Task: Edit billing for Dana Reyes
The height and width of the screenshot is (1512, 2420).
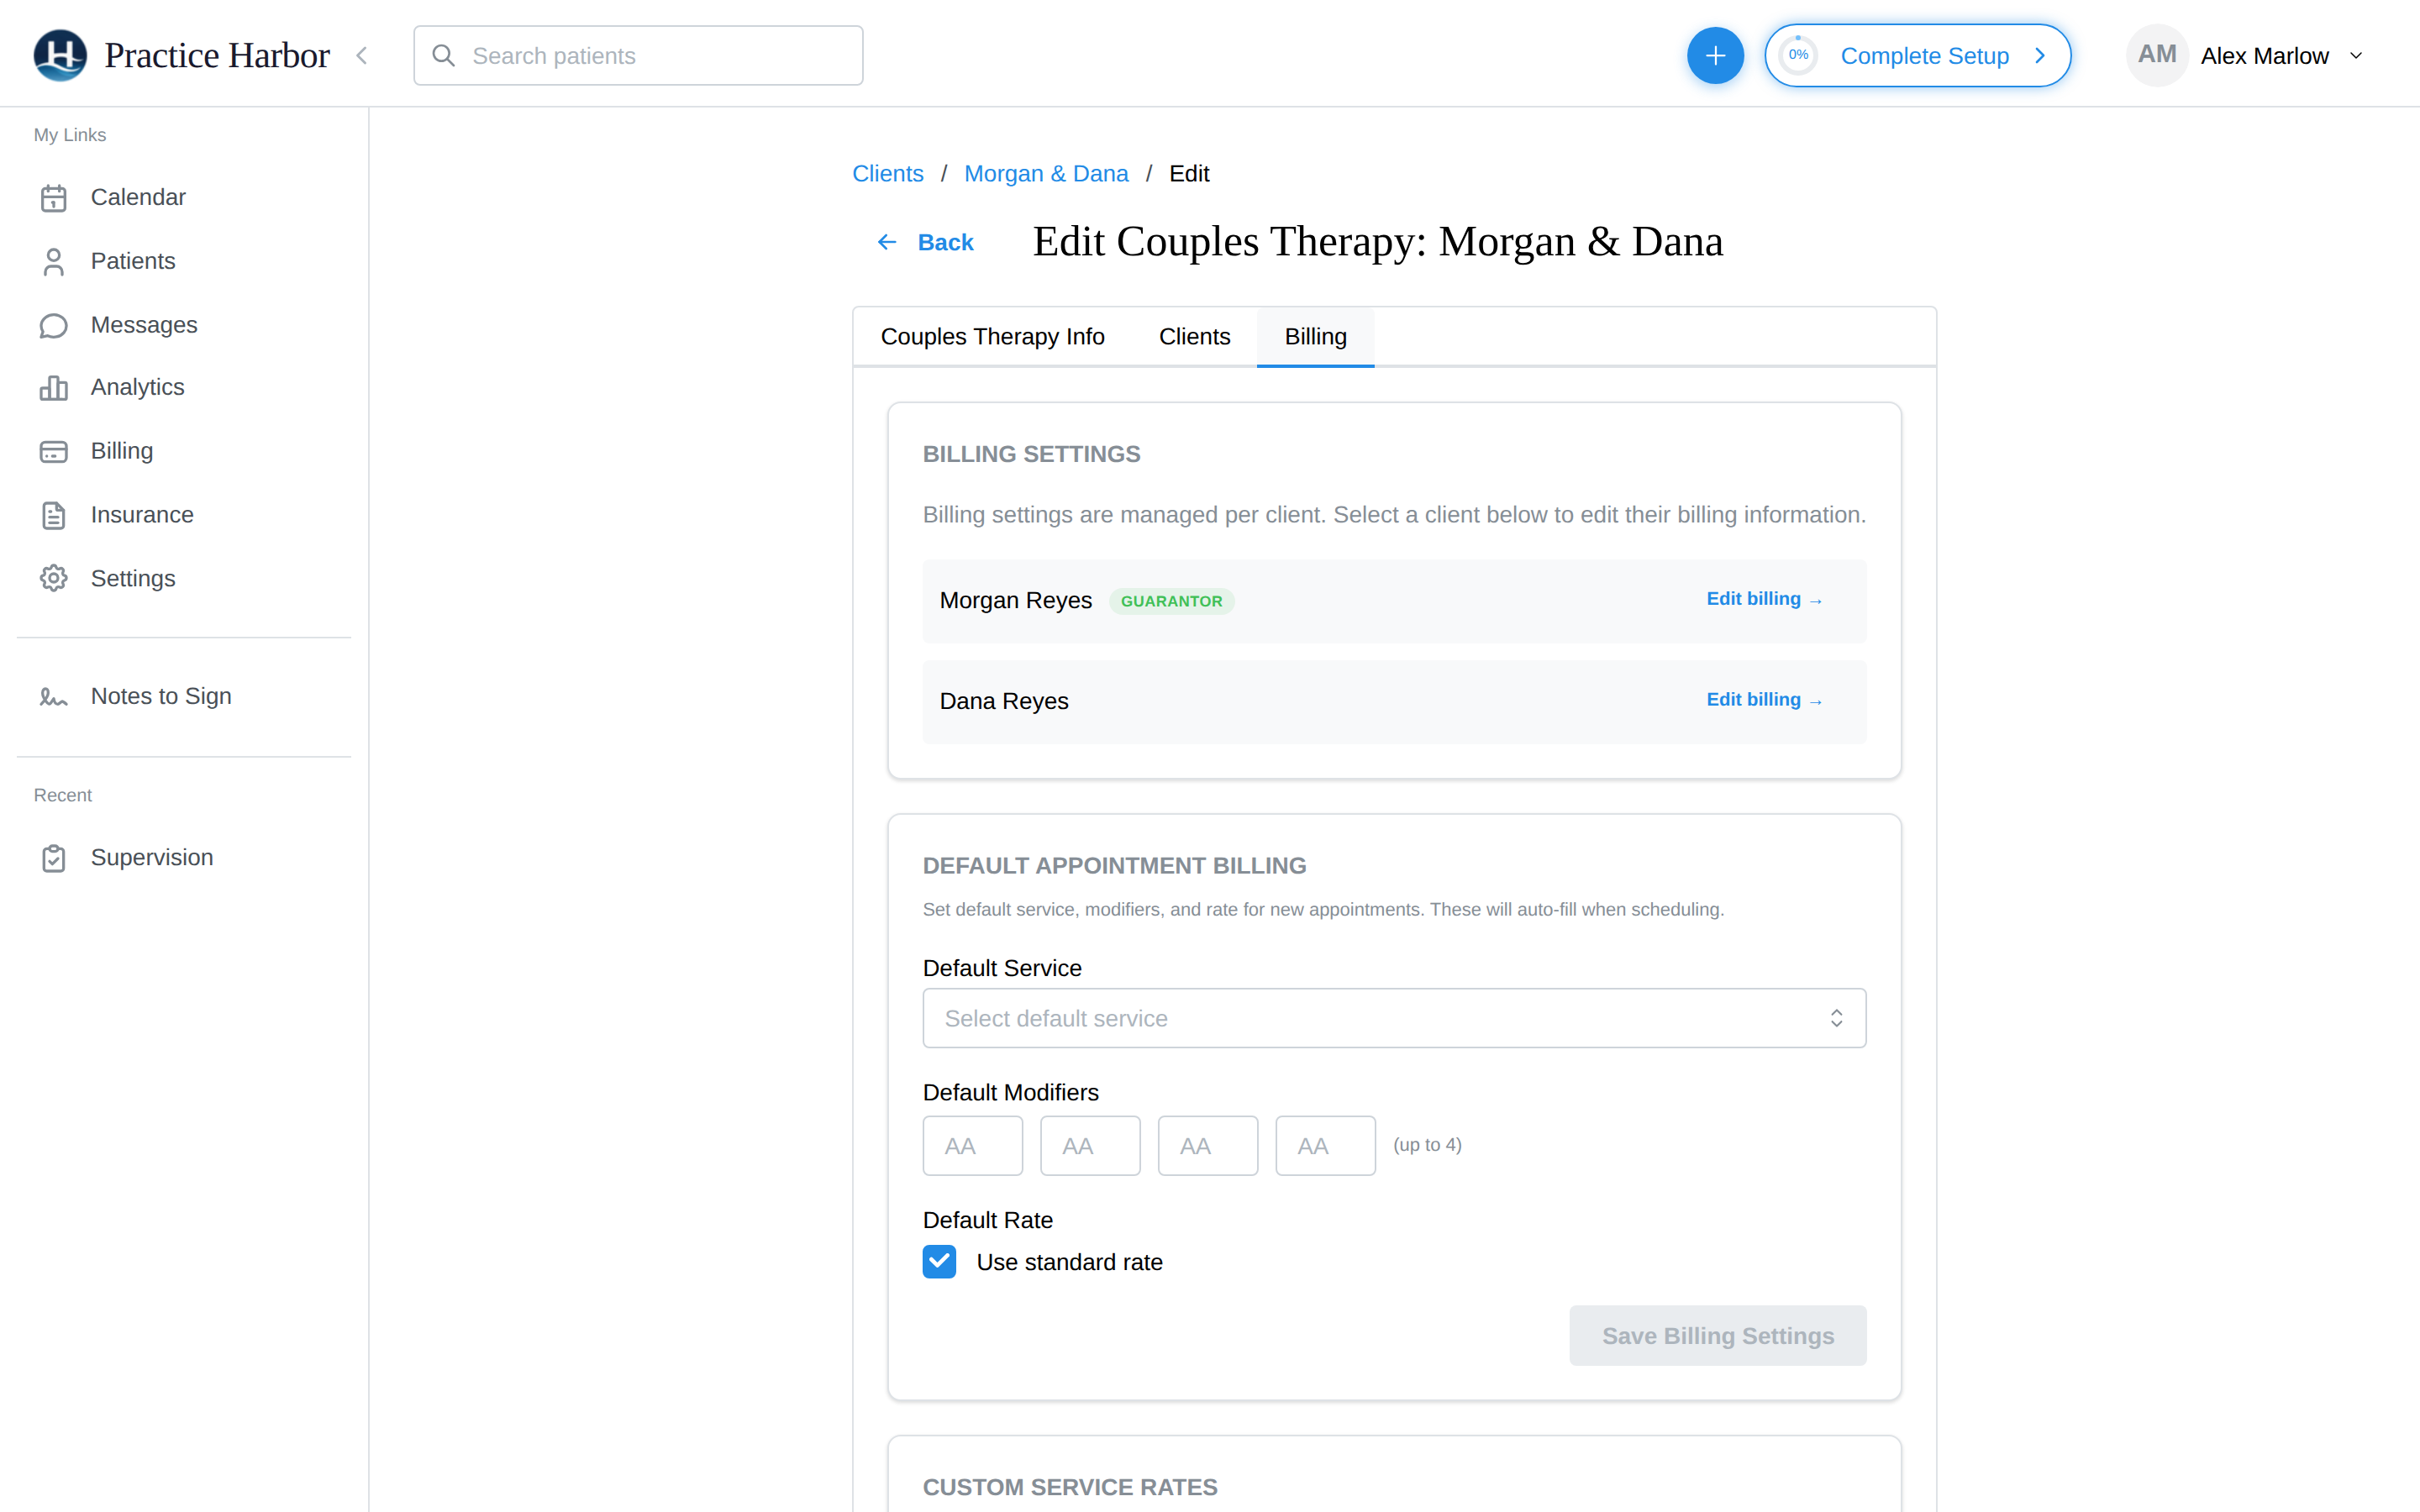Action: tap(1764, 700)
